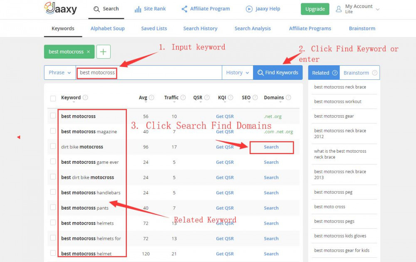Screen dimensions: 416x262
Task: Click the help icon next to QSR column
Action: 207,98
